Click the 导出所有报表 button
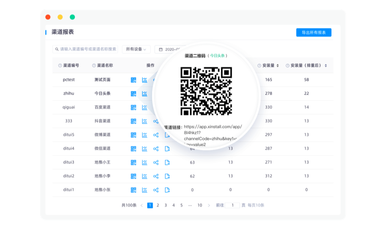The height and width of the screenshot is (230, 379). (314, 32)
